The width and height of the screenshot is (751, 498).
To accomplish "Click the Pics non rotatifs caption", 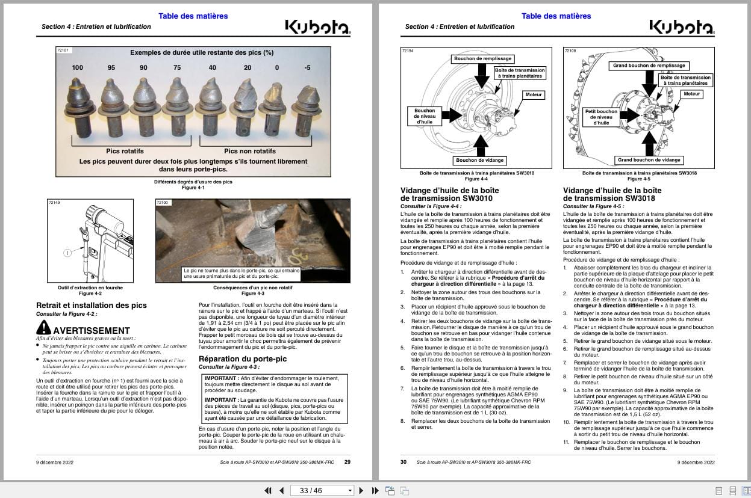I will 250,151.
